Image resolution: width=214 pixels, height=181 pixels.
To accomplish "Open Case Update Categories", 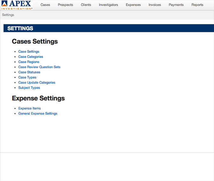I will point(37,82).
